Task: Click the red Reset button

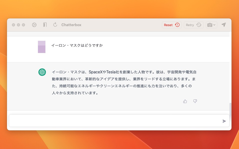Action: tap(172, 25)
